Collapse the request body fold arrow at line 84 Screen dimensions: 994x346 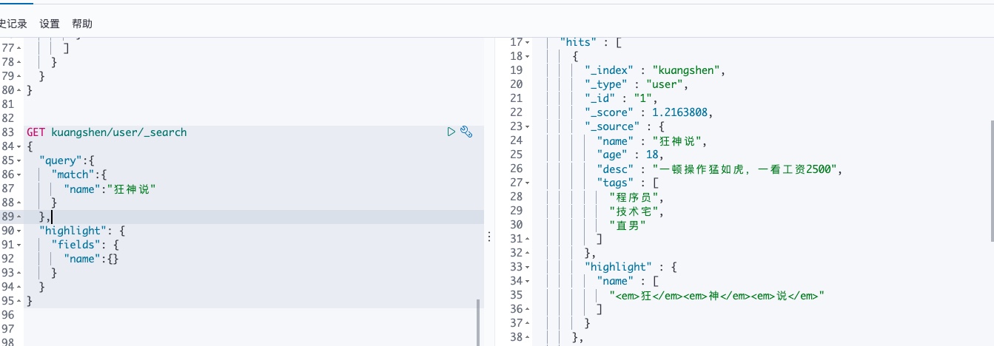click(19, 147)
